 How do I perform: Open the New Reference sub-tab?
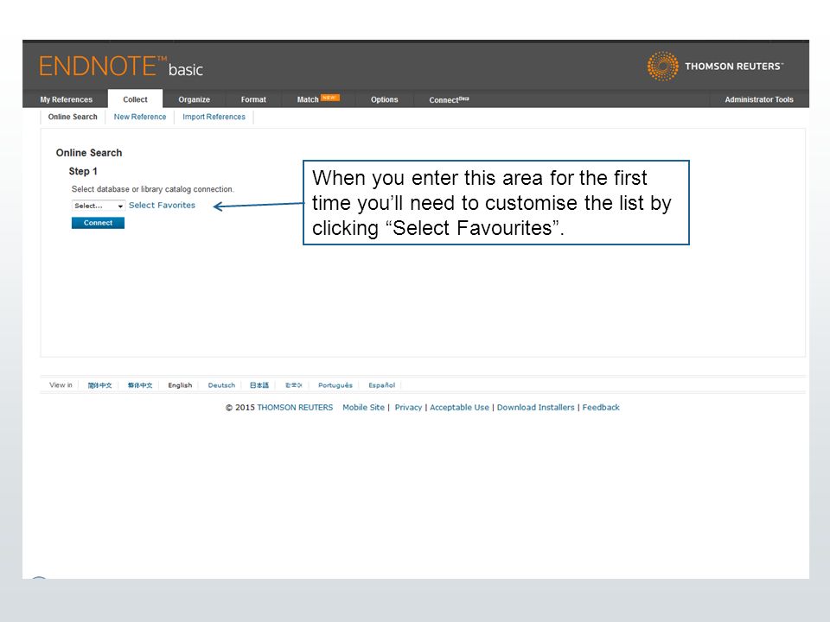click(140, 117)
